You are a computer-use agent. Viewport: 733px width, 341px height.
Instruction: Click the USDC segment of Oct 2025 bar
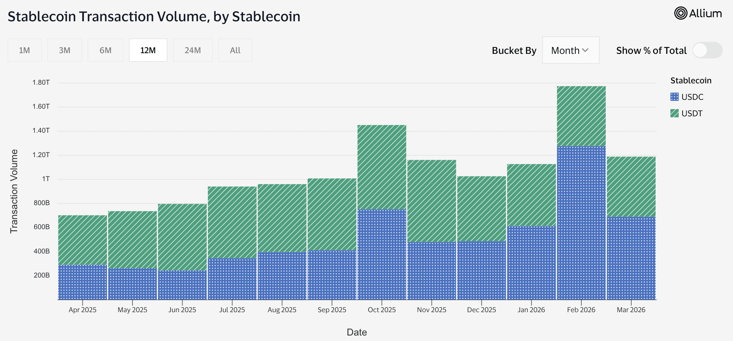click(382, 254)
